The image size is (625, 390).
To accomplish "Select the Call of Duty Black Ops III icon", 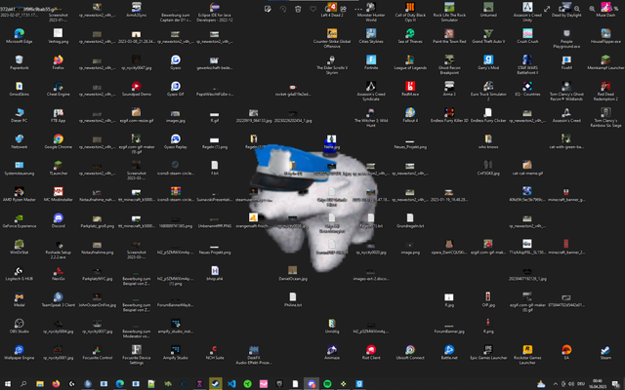I will [x=410, y=12].
